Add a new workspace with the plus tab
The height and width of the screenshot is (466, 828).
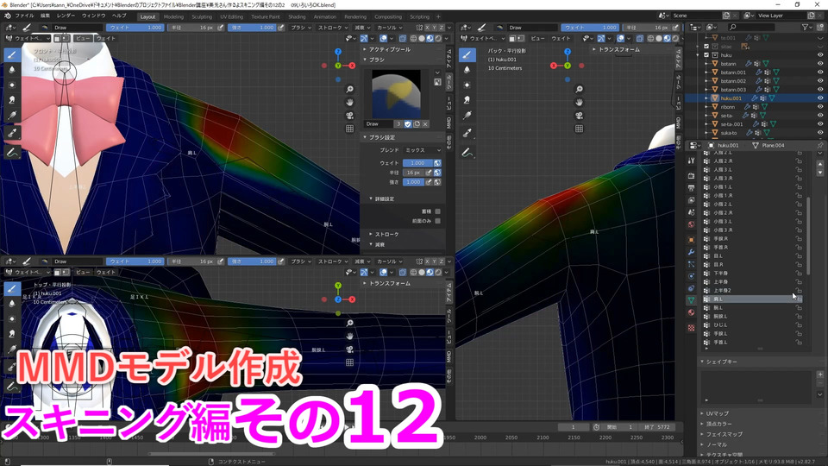pyautogui.click(x=438, y=17)
